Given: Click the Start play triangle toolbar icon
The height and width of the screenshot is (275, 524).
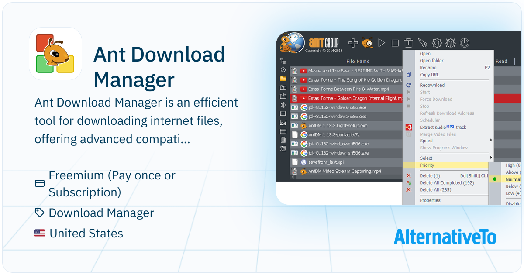Looking at the screenshot, I should [382, 43].
